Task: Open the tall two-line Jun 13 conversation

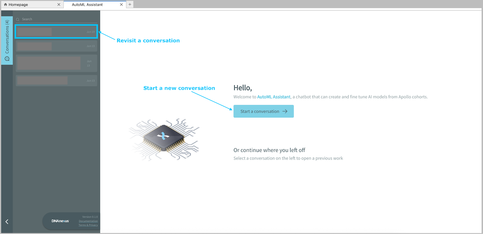Action: click(x=56, y=63)
